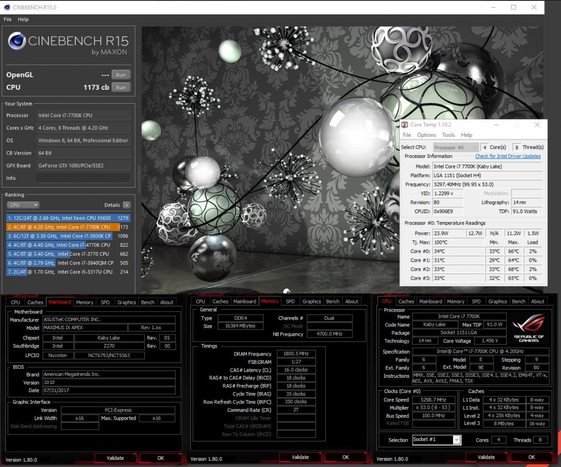Image resolution: width=561 pixels, height=467 pixels.
Task: Run the CPU benchmark
Action: tap(121, 87)
